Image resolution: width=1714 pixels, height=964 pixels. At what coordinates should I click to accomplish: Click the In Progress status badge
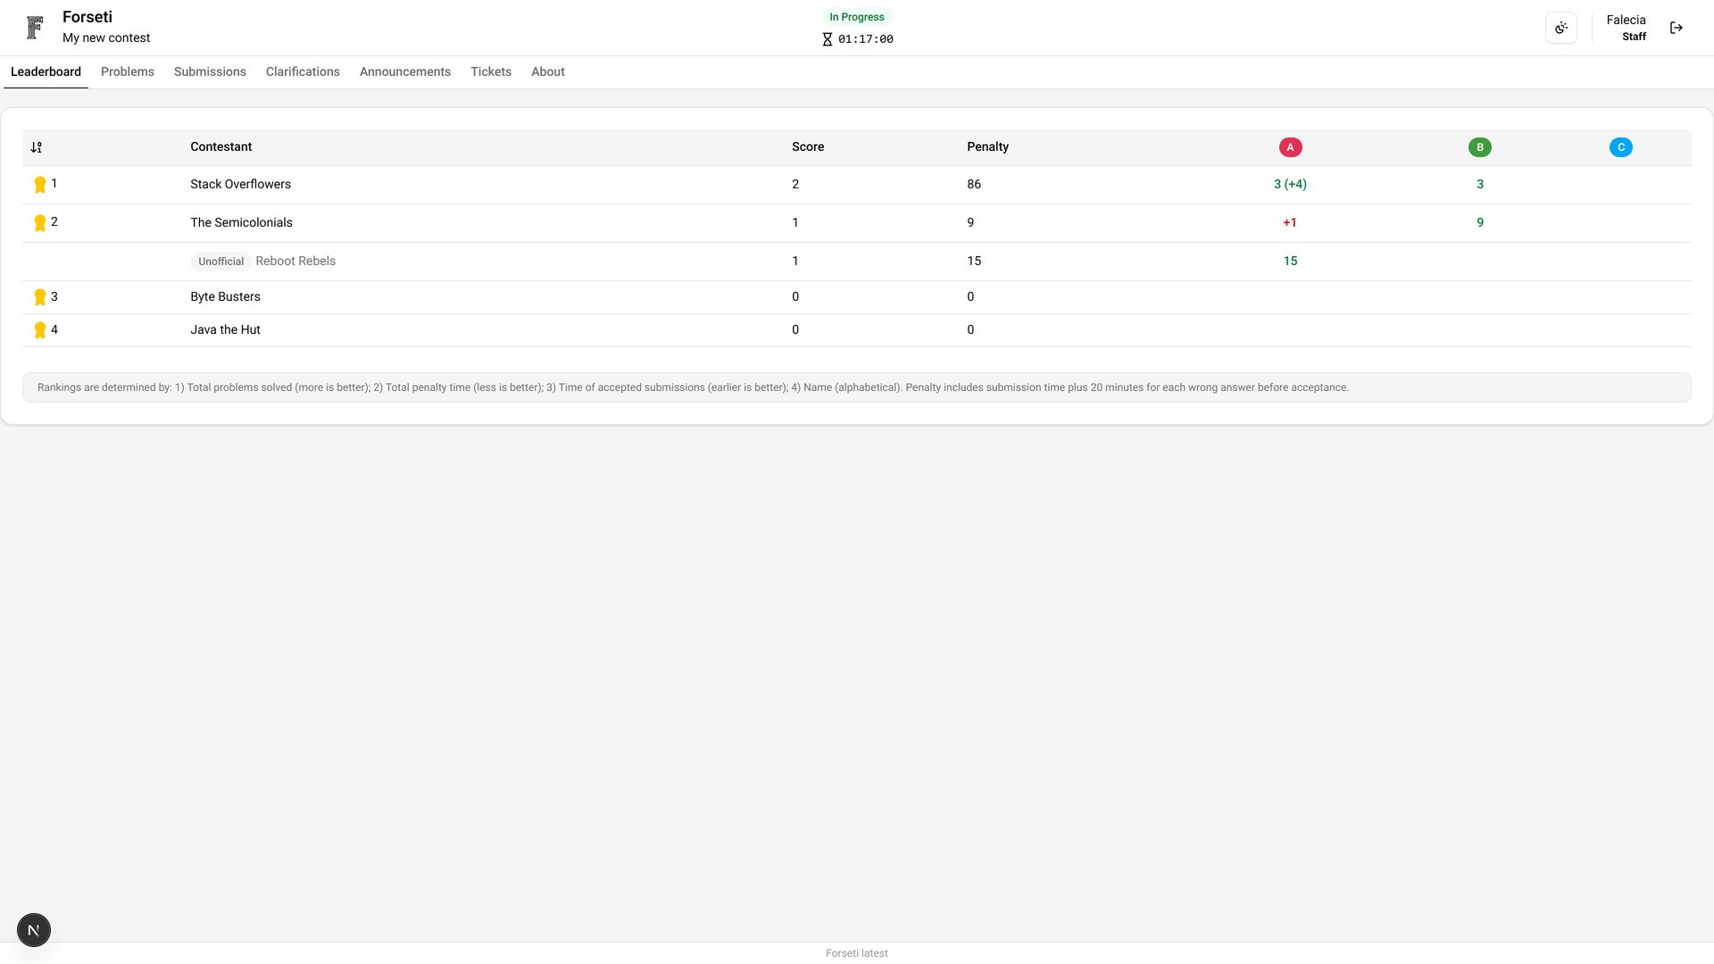856,16
